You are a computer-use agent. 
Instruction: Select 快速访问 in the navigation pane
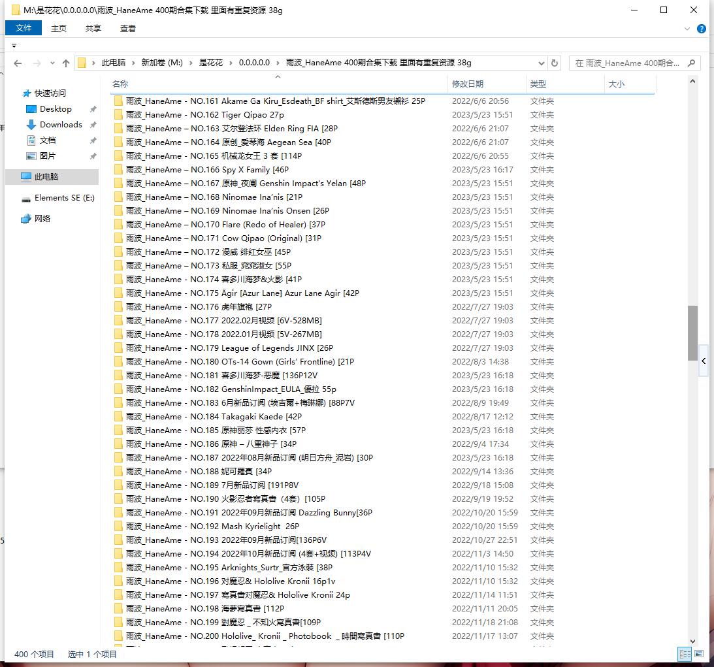(x=50, y=93)
